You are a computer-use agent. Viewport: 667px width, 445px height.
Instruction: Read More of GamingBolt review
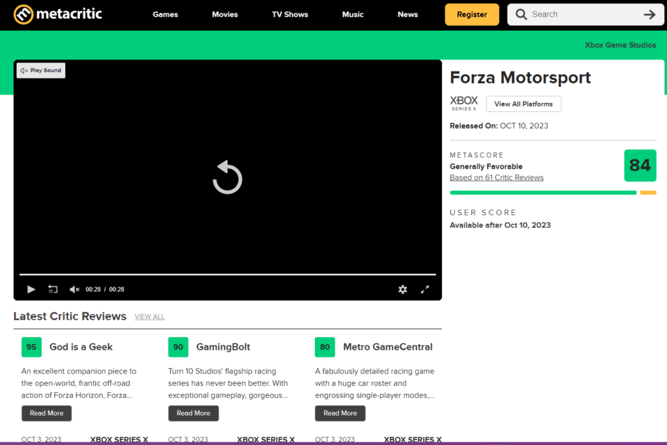point(194,413)
